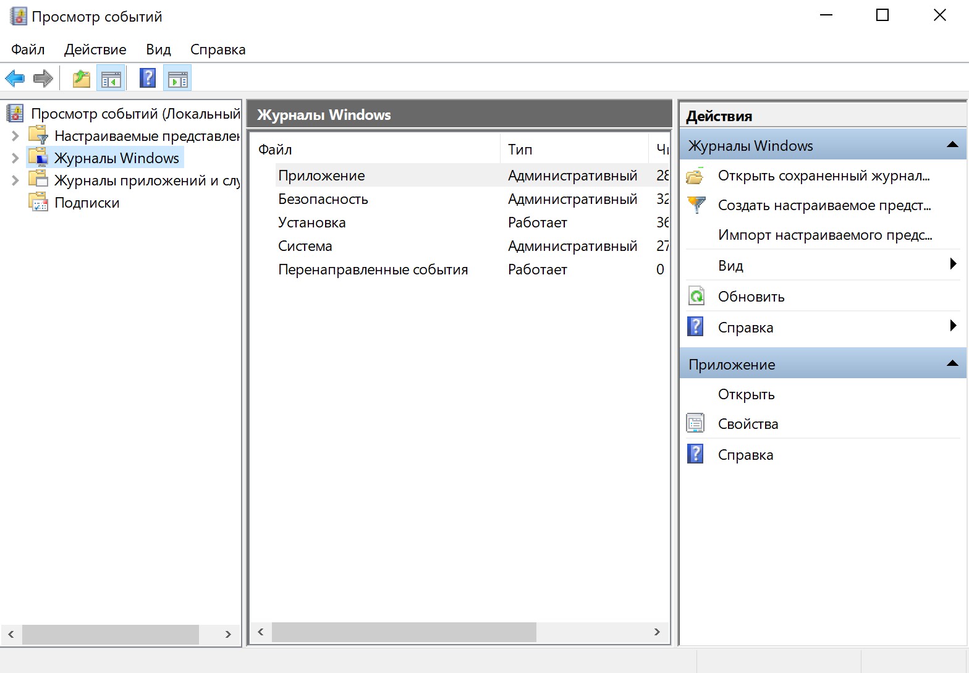The height and width of the screenshot is (673, 969).
Task: Click Открыть in Приложение section
Action: click(x=746, y=394)
